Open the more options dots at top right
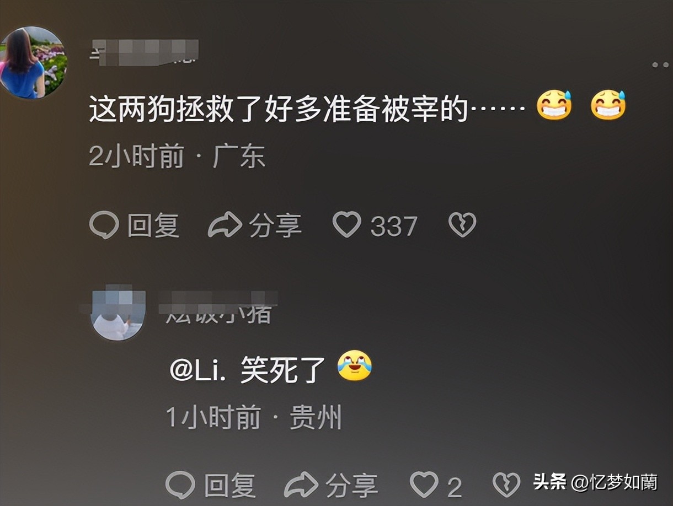This screenshot has width=673, height=506. 660,65
